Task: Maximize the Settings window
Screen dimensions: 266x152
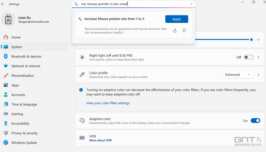Action: (254, 2)
